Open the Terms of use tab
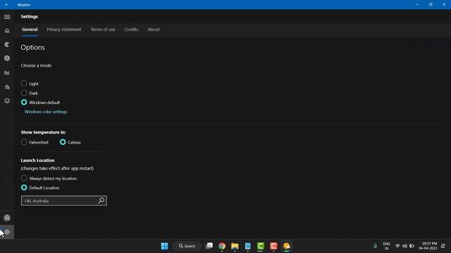The image size is (451, 253). pyautogui.click(x=103, y=30)
